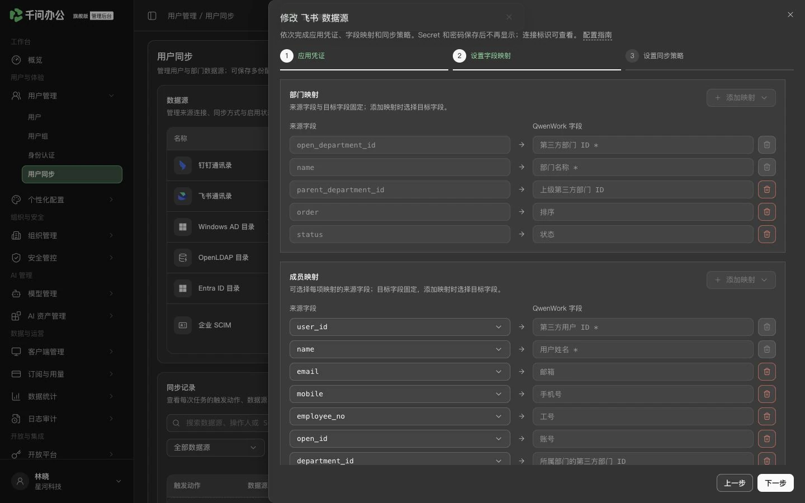
Task: Open the member name source field dropdown
Action: (400, 349)
